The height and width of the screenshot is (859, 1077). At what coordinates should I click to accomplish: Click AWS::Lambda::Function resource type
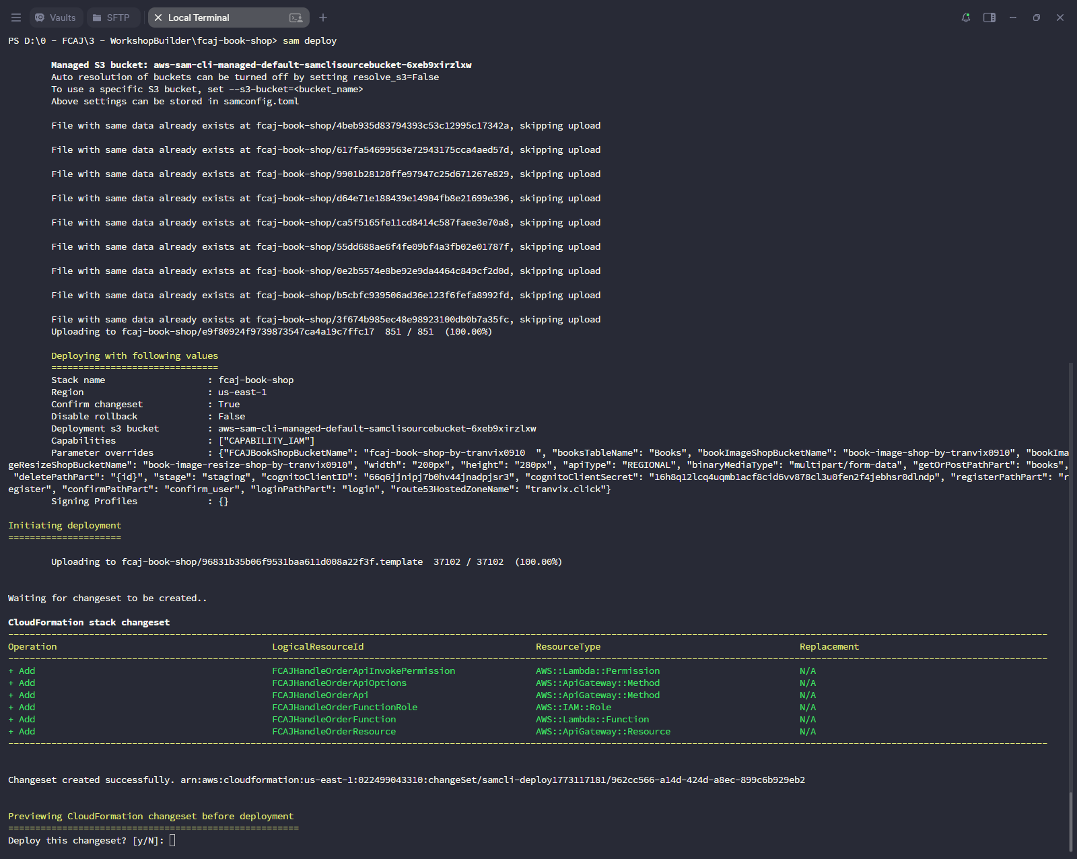point(592,719)
